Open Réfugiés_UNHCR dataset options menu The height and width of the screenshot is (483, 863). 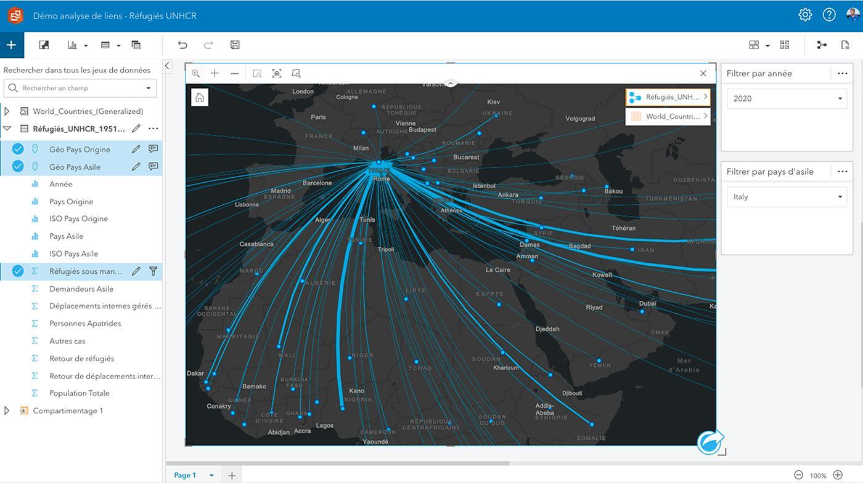click(153, 129)
